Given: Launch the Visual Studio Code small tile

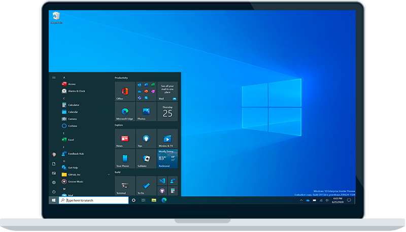Looking at the screenshot, I should [x=162, y=181].
